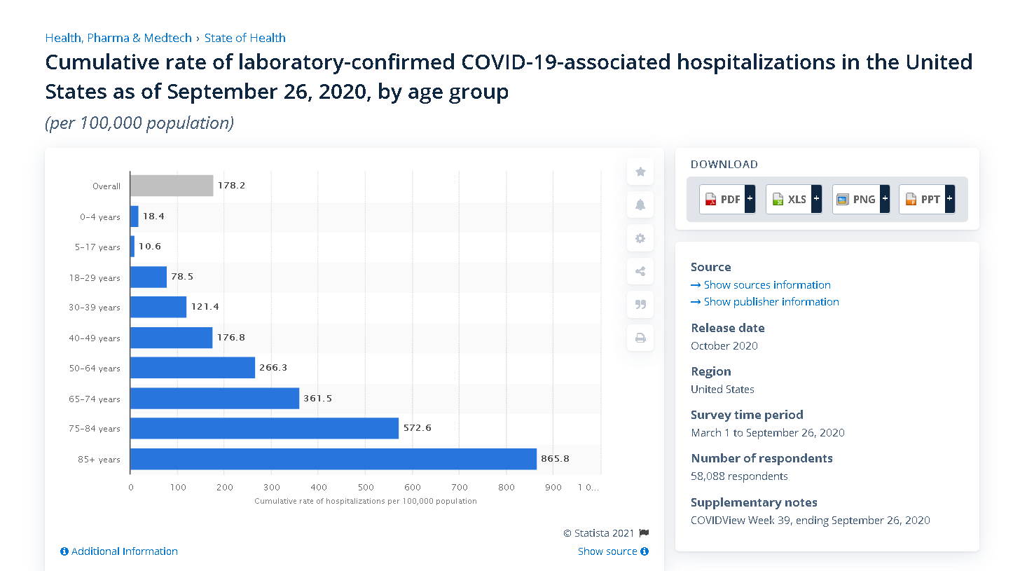Expand the PDF download plus

point(750,199)
